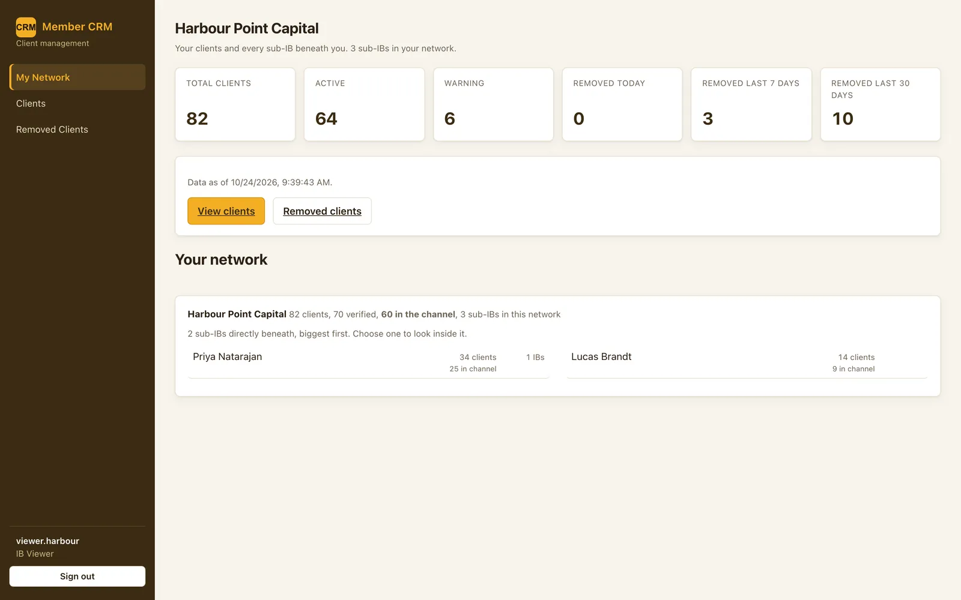
Task: Go to Clients in sidebar
Action: click(x=77, y=103)
